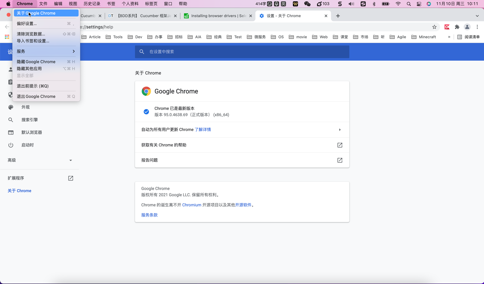
Task: Open the reading list 阅读清单
Action: tap(469, 37)
